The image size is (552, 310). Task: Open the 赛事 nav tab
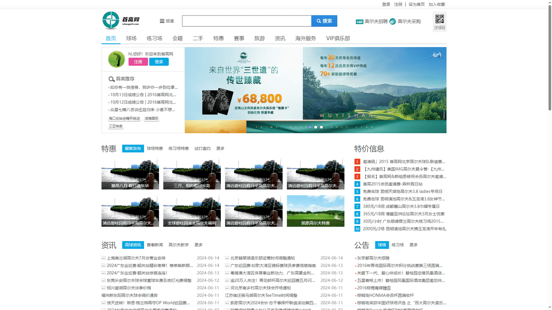pyautogui.click(x=239, y=38)
